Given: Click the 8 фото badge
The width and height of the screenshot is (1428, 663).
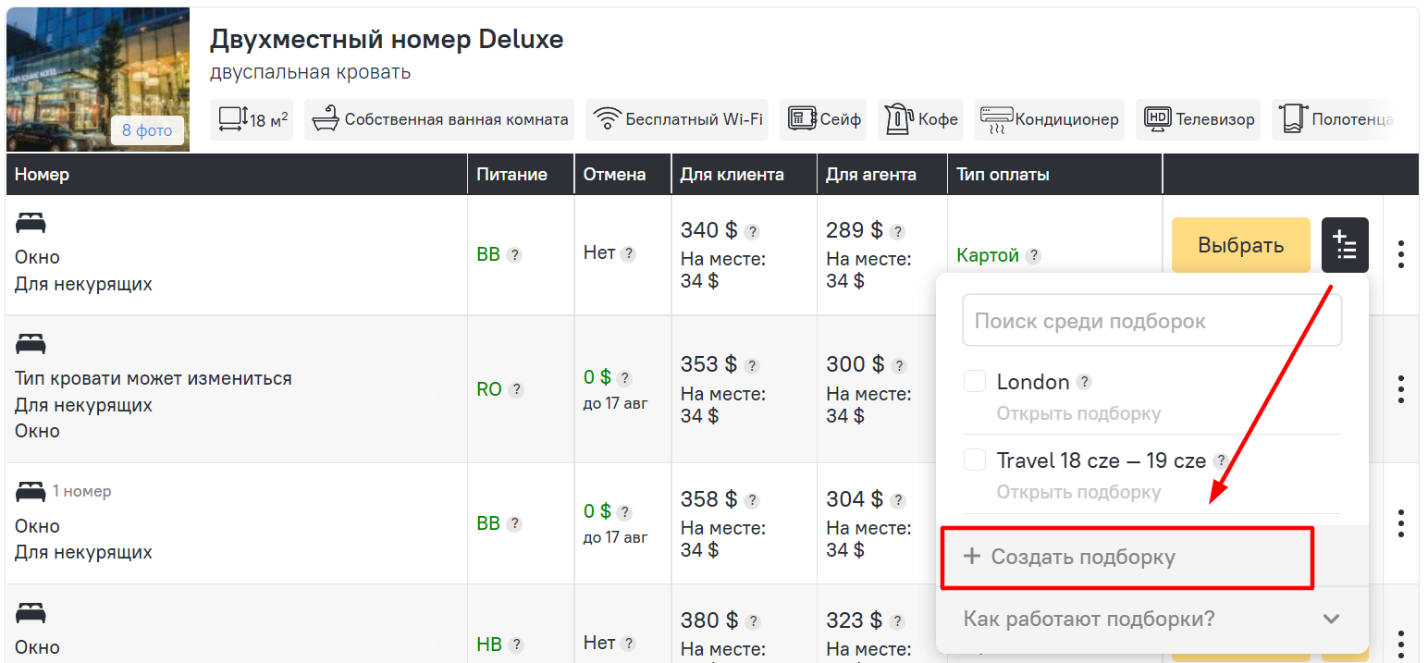Looking at the screenshot, I should (x=147, y=130).
